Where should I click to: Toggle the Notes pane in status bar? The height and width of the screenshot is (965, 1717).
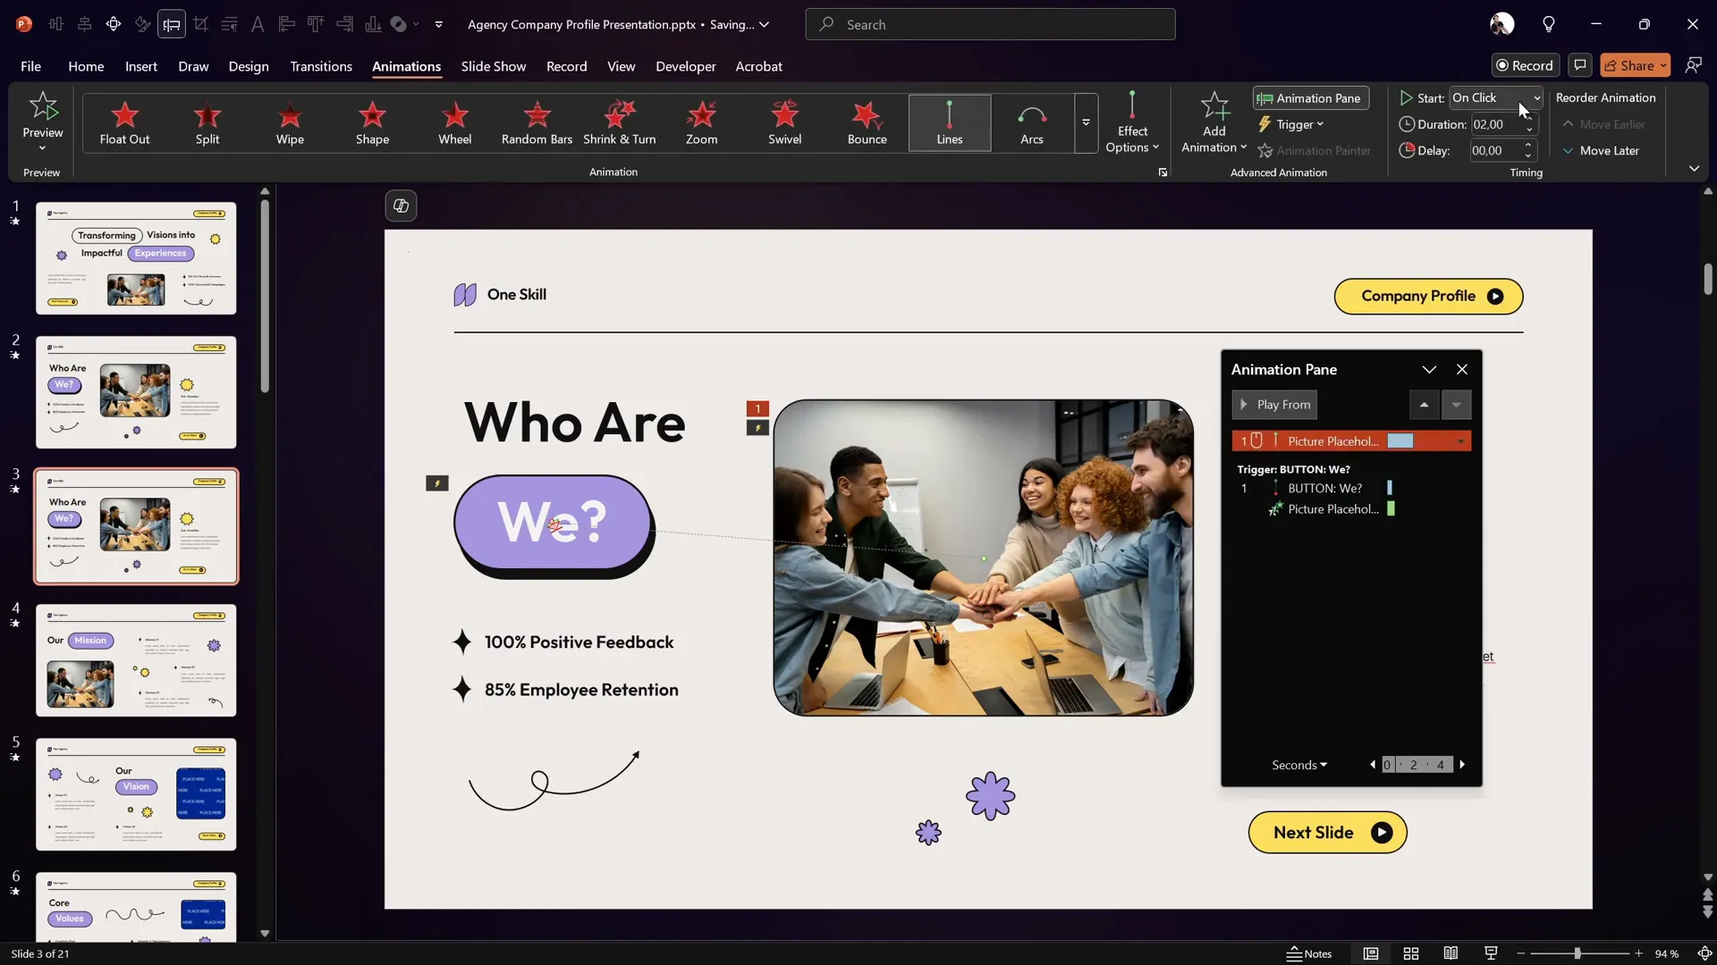tap(1309, 953)
